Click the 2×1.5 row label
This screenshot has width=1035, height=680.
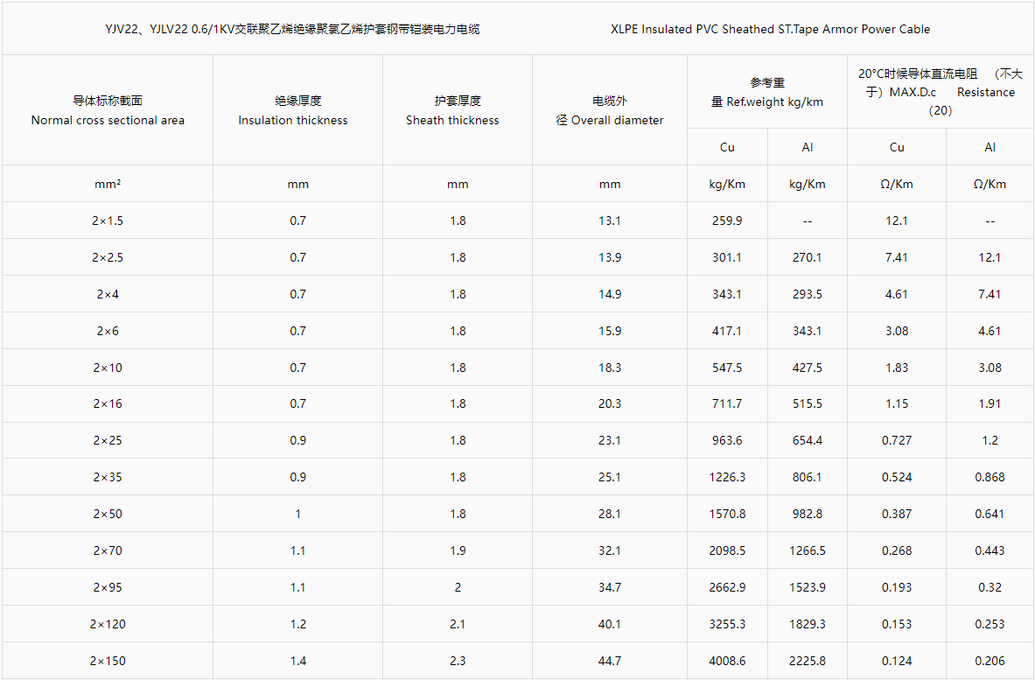108,221
